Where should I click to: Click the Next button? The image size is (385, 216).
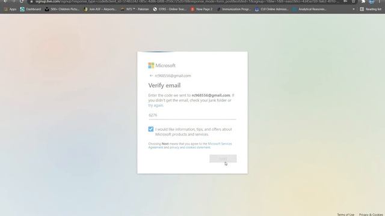(223, 158)
